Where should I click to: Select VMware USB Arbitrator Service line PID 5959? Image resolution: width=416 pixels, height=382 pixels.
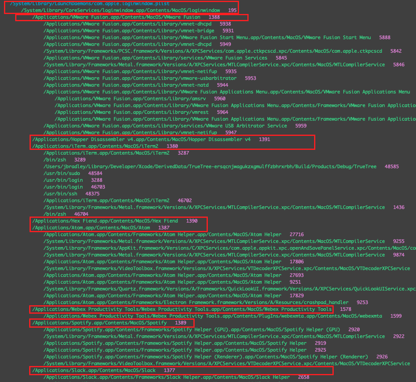tap(175, 126)
